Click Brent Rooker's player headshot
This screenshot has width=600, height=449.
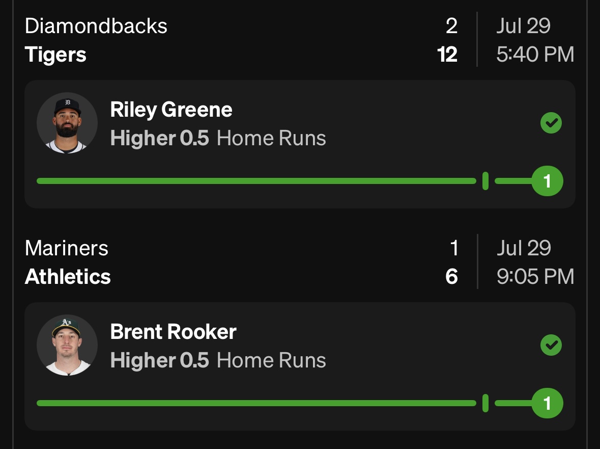(67, 345)
